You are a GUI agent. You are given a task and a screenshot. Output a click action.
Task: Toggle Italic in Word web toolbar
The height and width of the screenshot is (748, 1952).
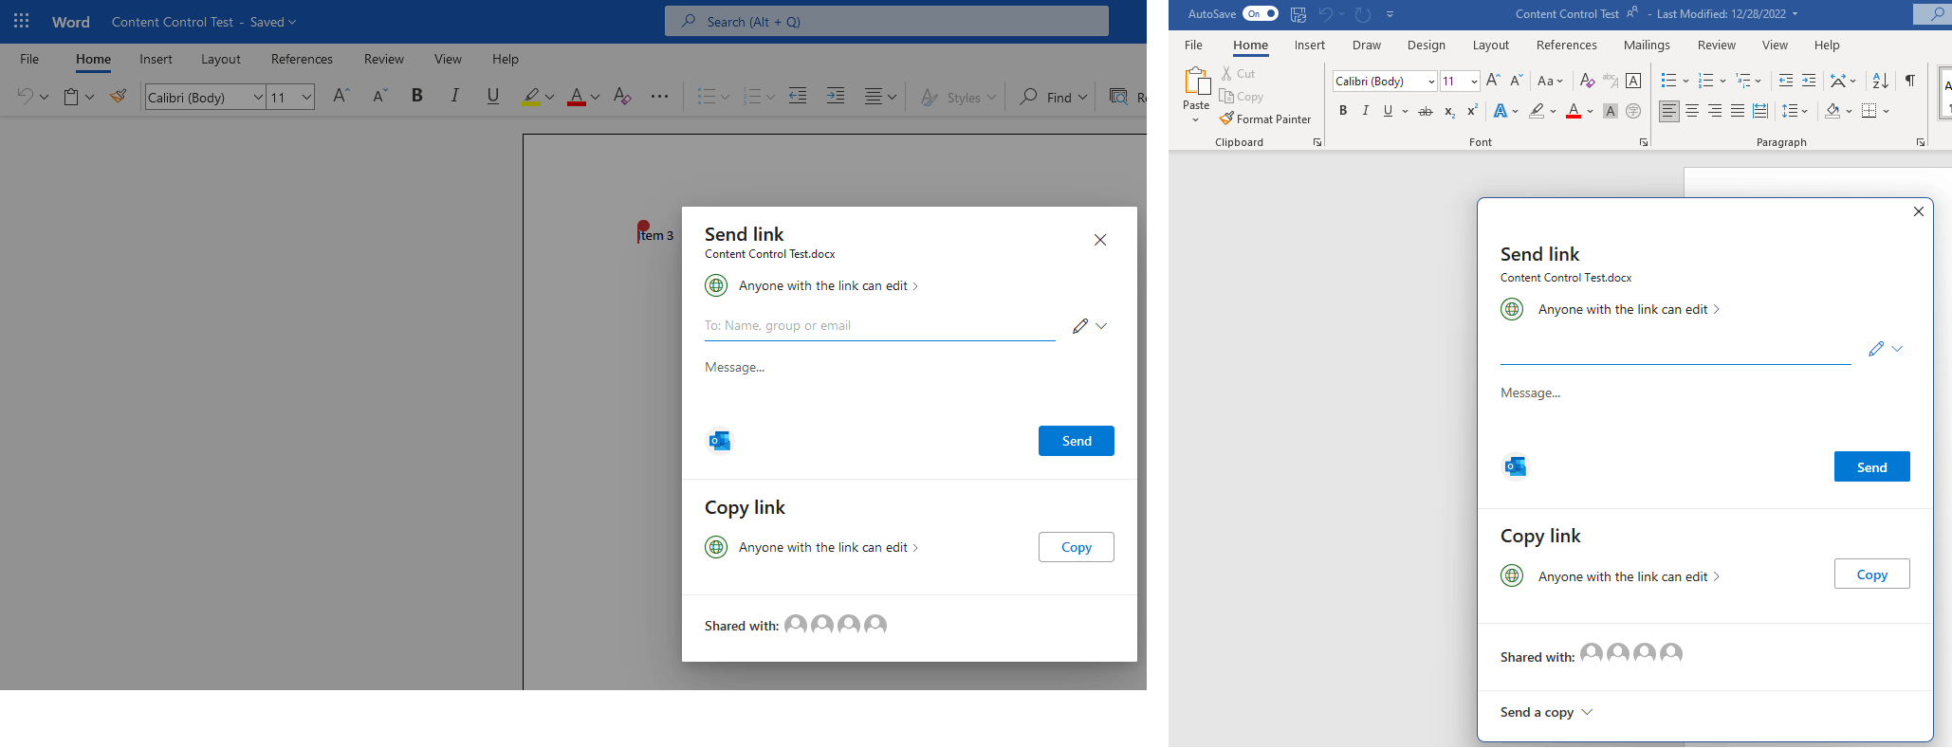point(455,96)
